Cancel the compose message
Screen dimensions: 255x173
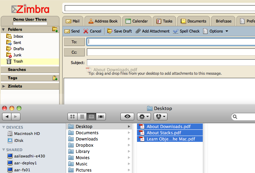(92, 31)
